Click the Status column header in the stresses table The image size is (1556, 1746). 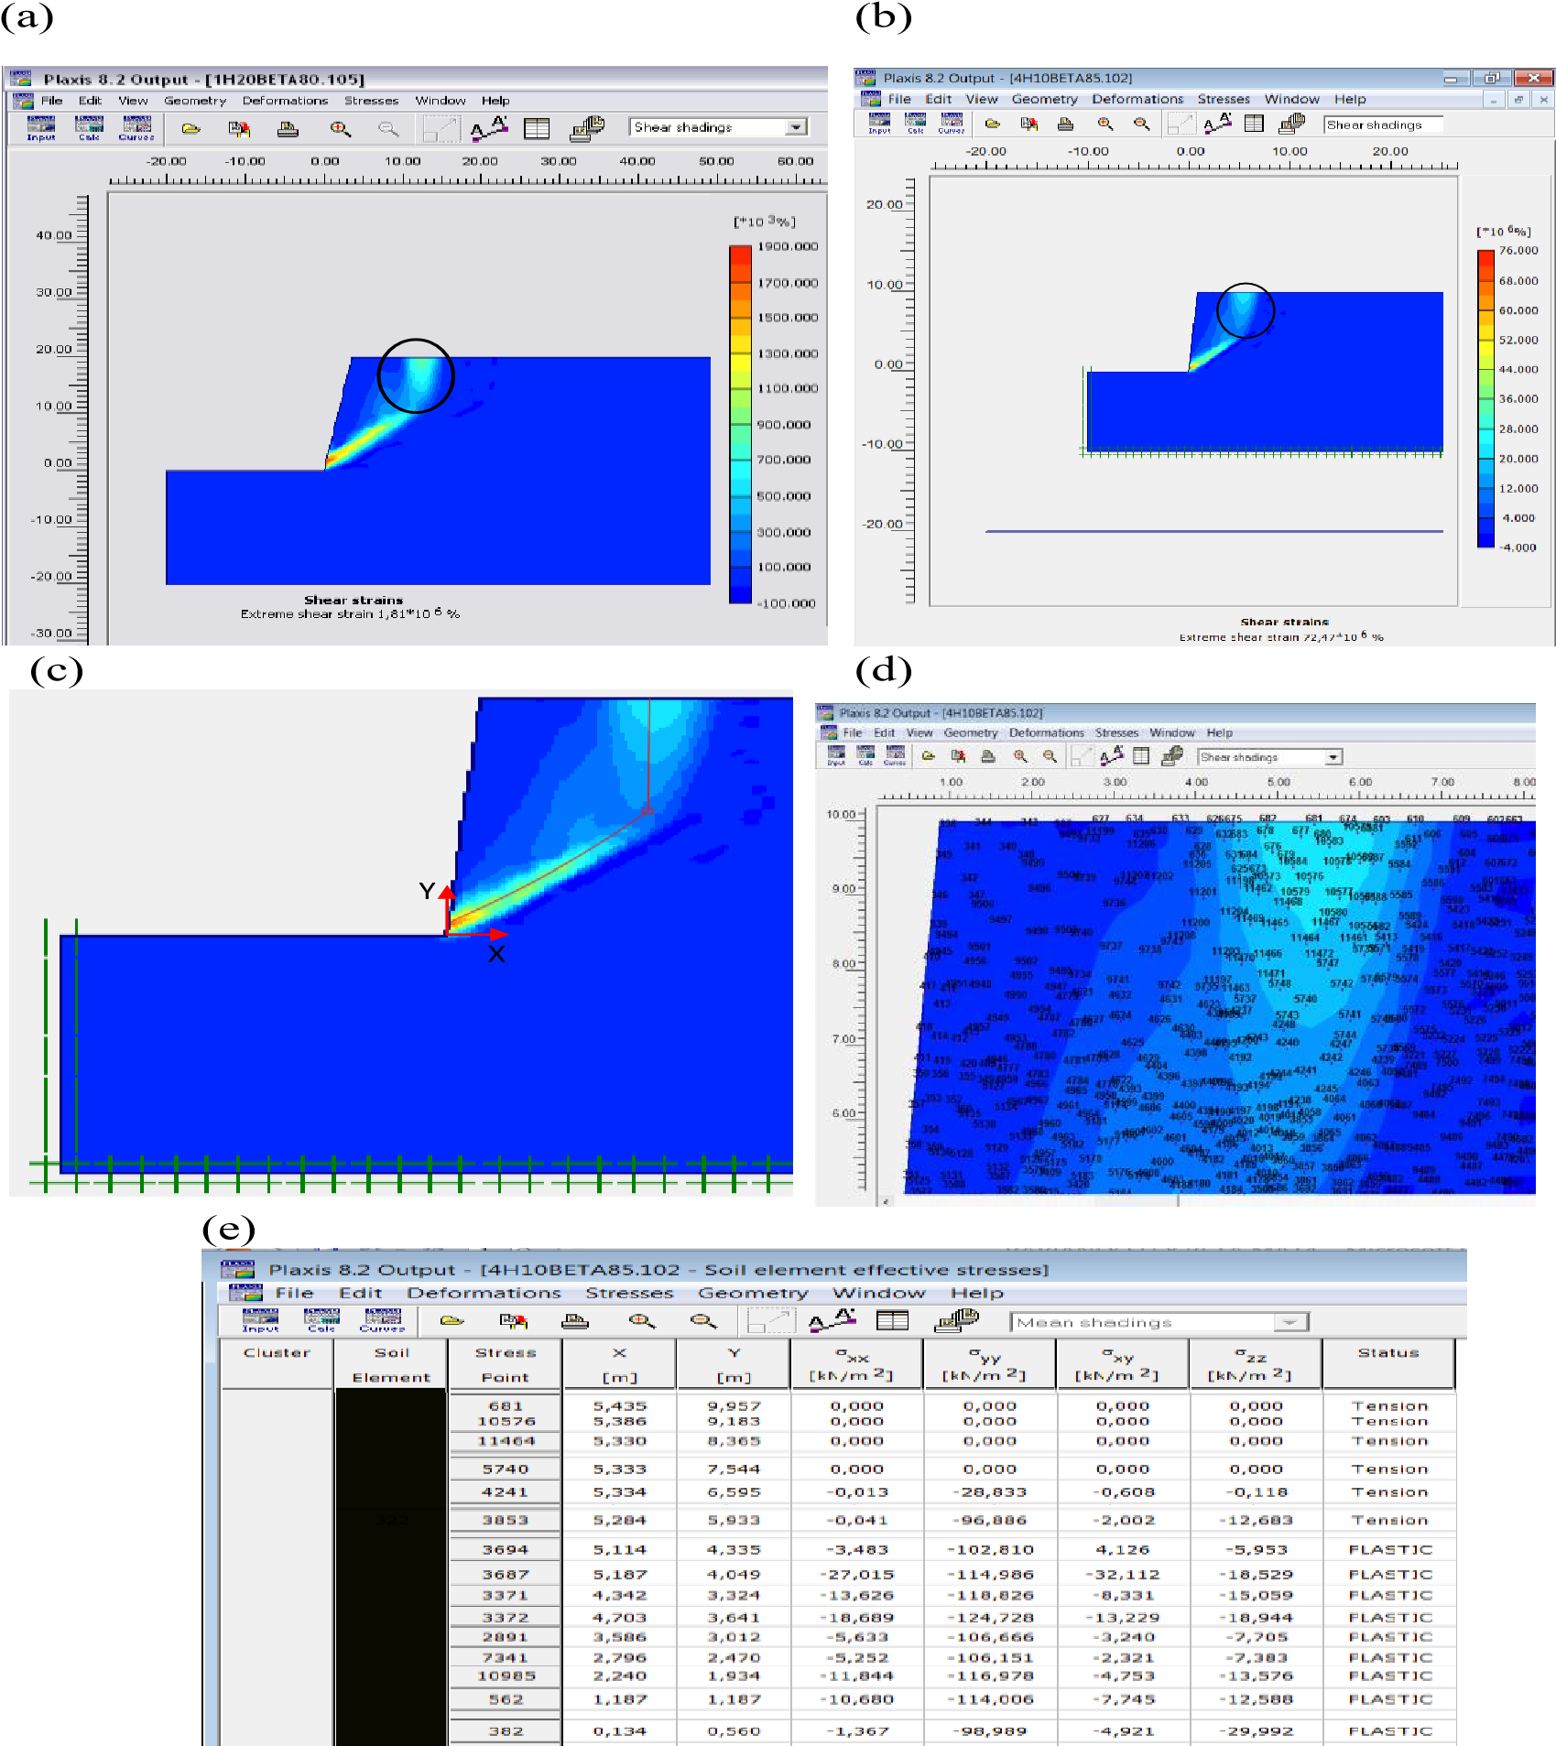tap(1388, 1353)
